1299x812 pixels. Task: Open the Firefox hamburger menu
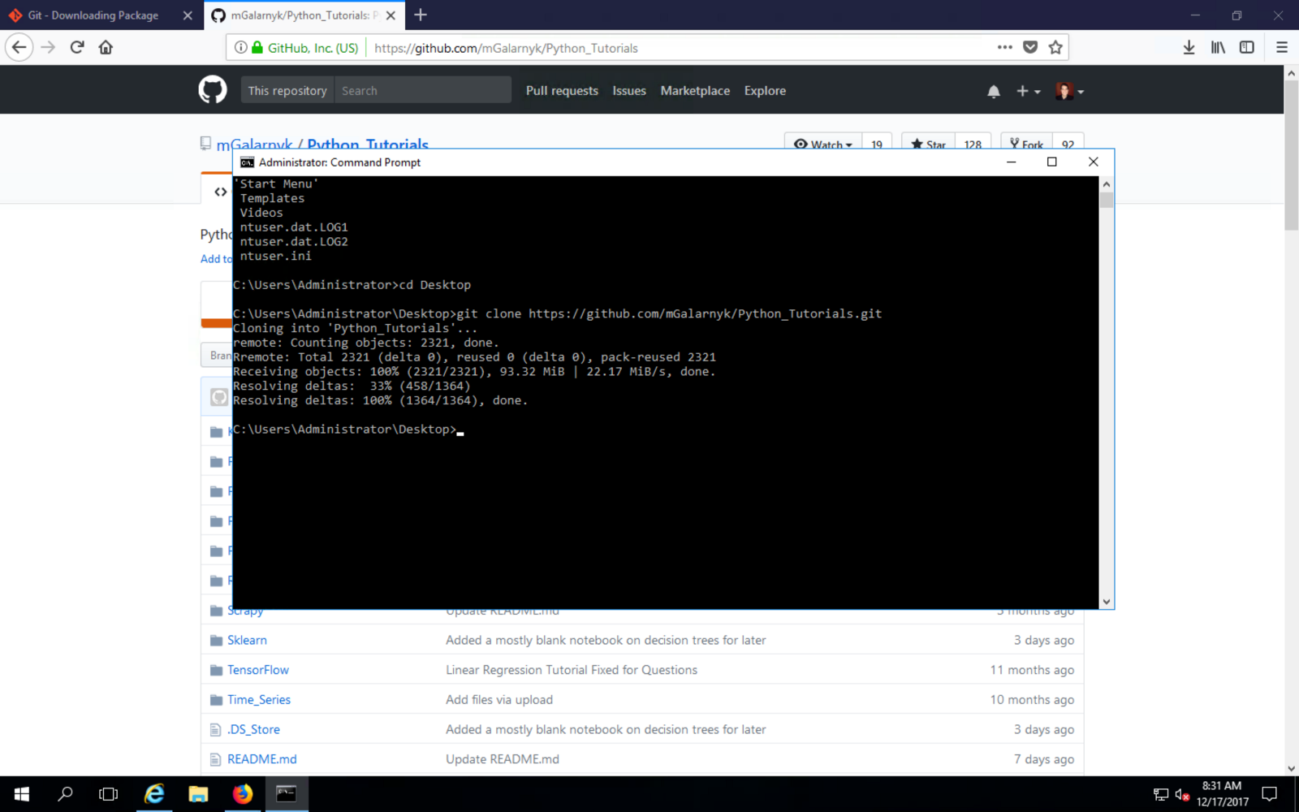point(1282,47)
